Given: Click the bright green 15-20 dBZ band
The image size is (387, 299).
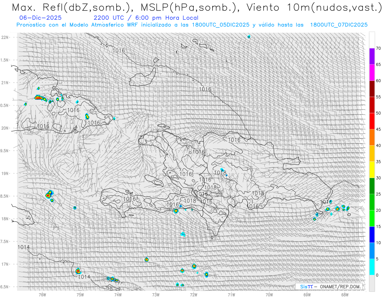Looking at the screenshot, I should click(x=372, y=218).
